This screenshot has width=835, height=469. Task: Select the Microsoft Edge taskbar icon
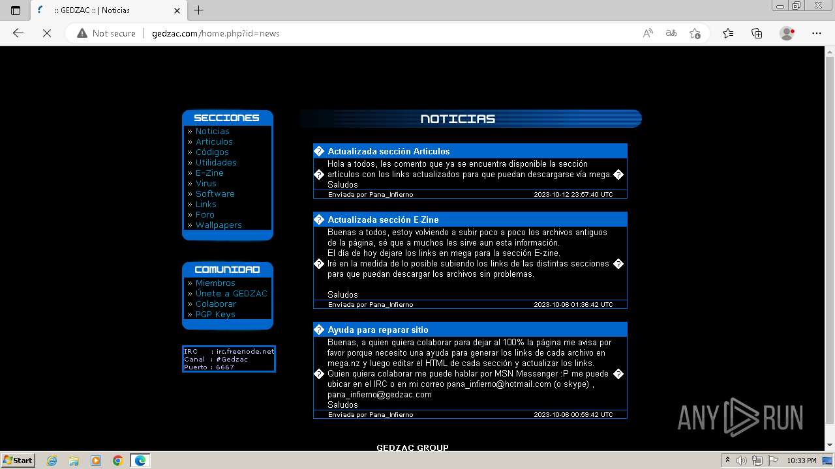click(140, 461)
